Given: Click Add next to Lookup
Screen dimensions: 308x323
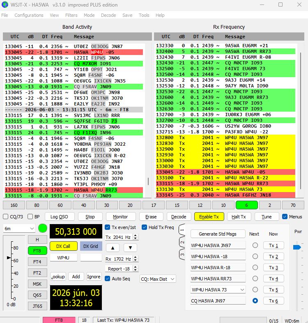Looking at the screenshot, I should tap(76, 277).
